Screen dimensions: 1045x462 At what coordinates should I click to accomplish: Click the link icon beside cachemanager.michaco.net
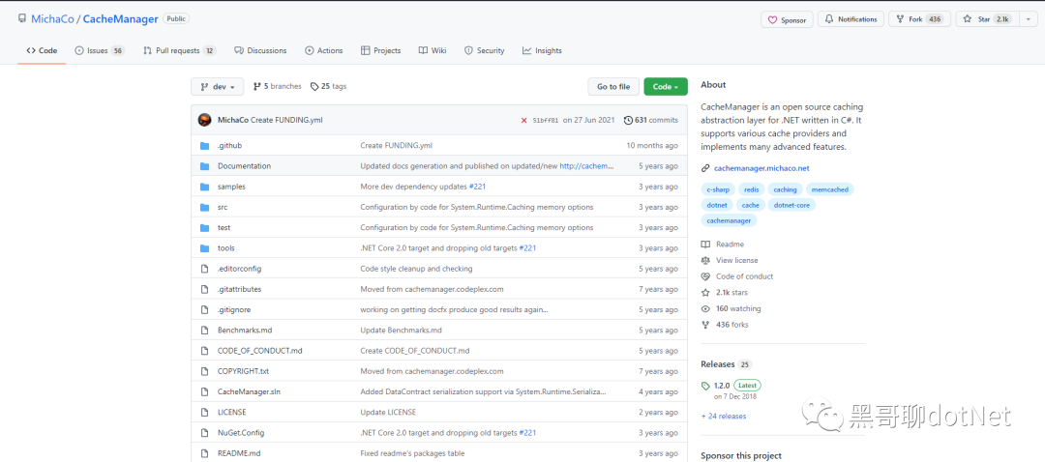coord(705,169)
